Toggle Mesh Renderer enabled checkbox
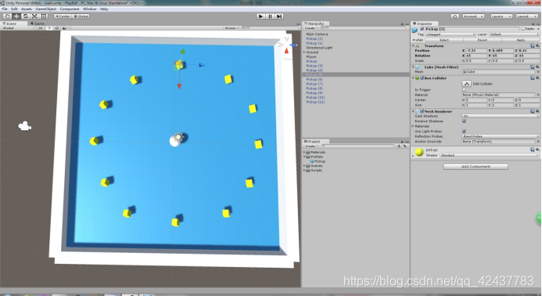 [x=422, y=111]
